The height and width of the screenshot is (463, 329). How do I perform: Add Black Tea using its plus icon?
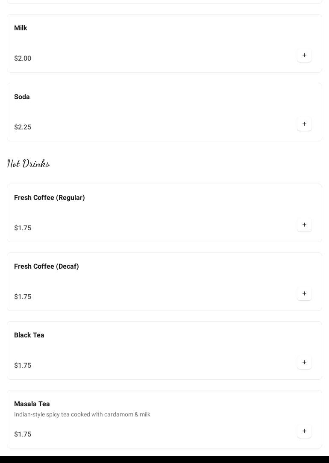click(304, 363)
